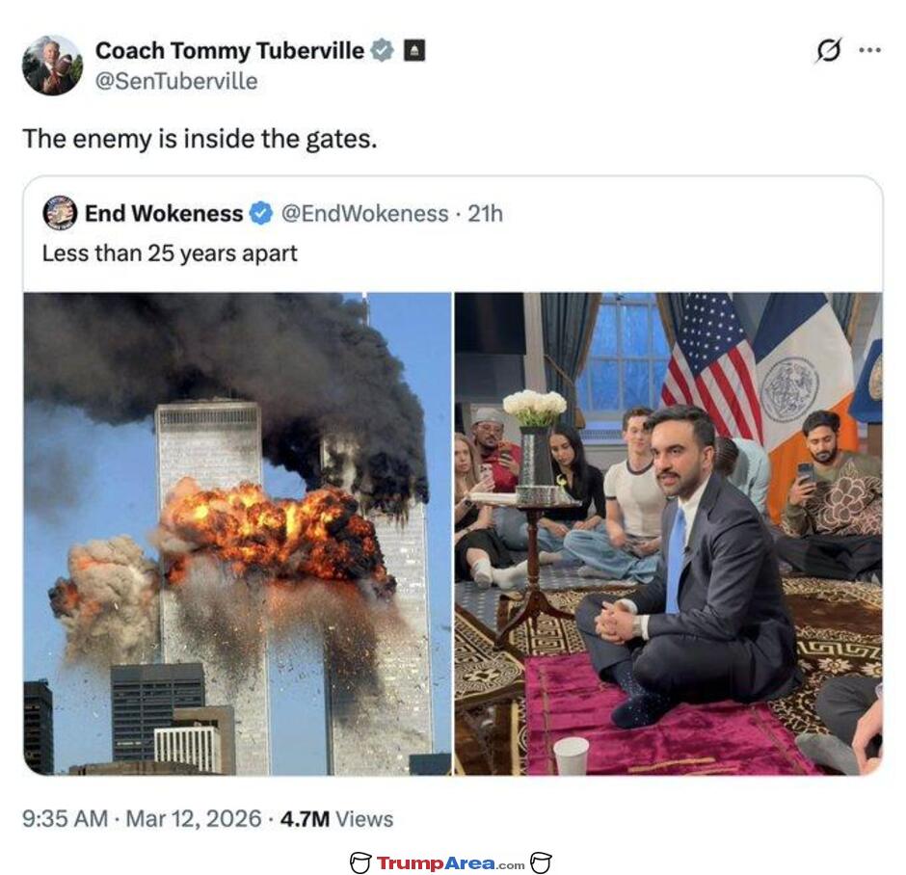Click the quoted text "Less than 25 years apart"
The height and width of the screenshot is (875, 906).
[170, 253]
